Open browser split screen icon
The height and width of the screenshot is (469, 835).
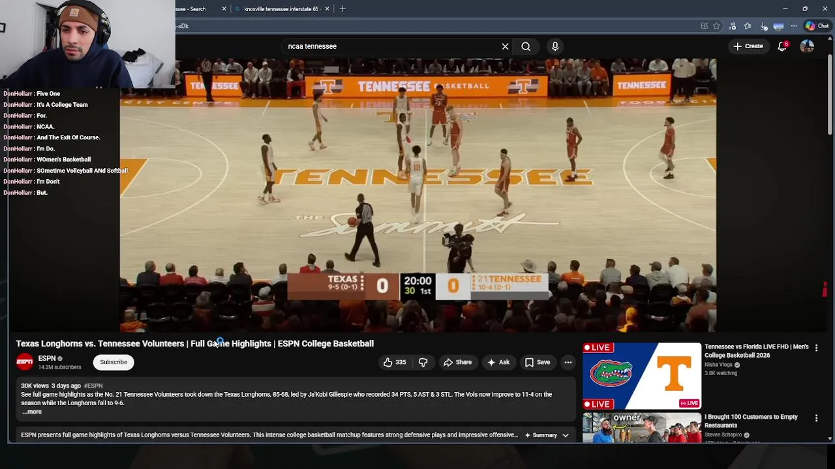tap(704, 26)
